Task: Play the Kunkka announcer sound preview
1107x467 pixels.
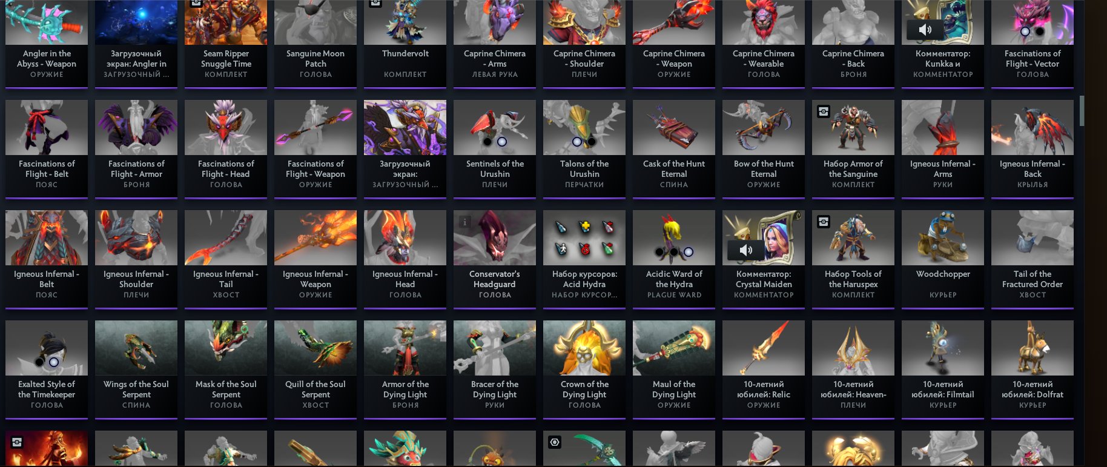Action: (925, 30)
